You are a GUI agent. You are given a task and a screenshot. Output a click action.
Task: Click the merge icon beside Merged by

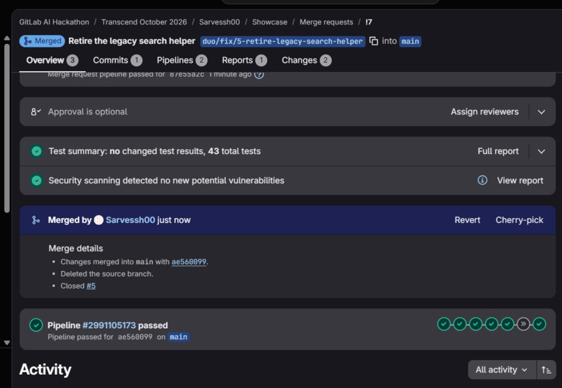click(36, 219)
